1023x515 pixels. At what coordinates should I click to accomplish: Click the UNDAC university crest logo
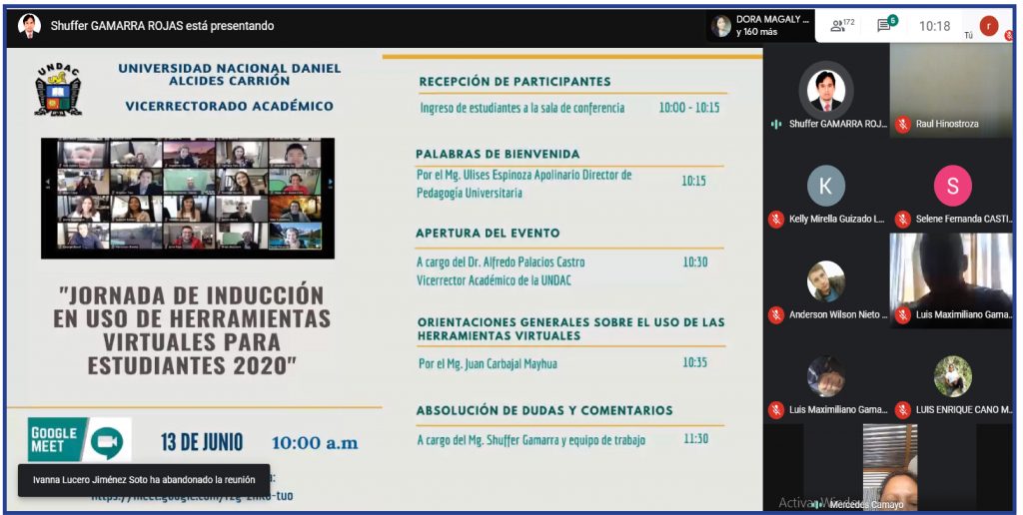(x=59, y=90)
